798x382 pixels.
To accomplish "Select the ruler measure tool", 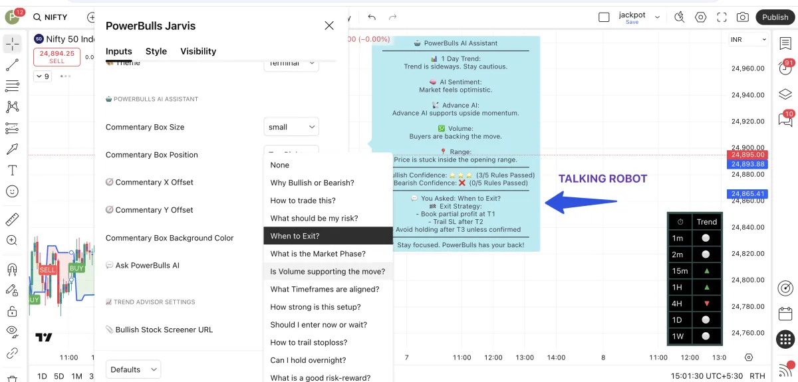I will point(12,219).
